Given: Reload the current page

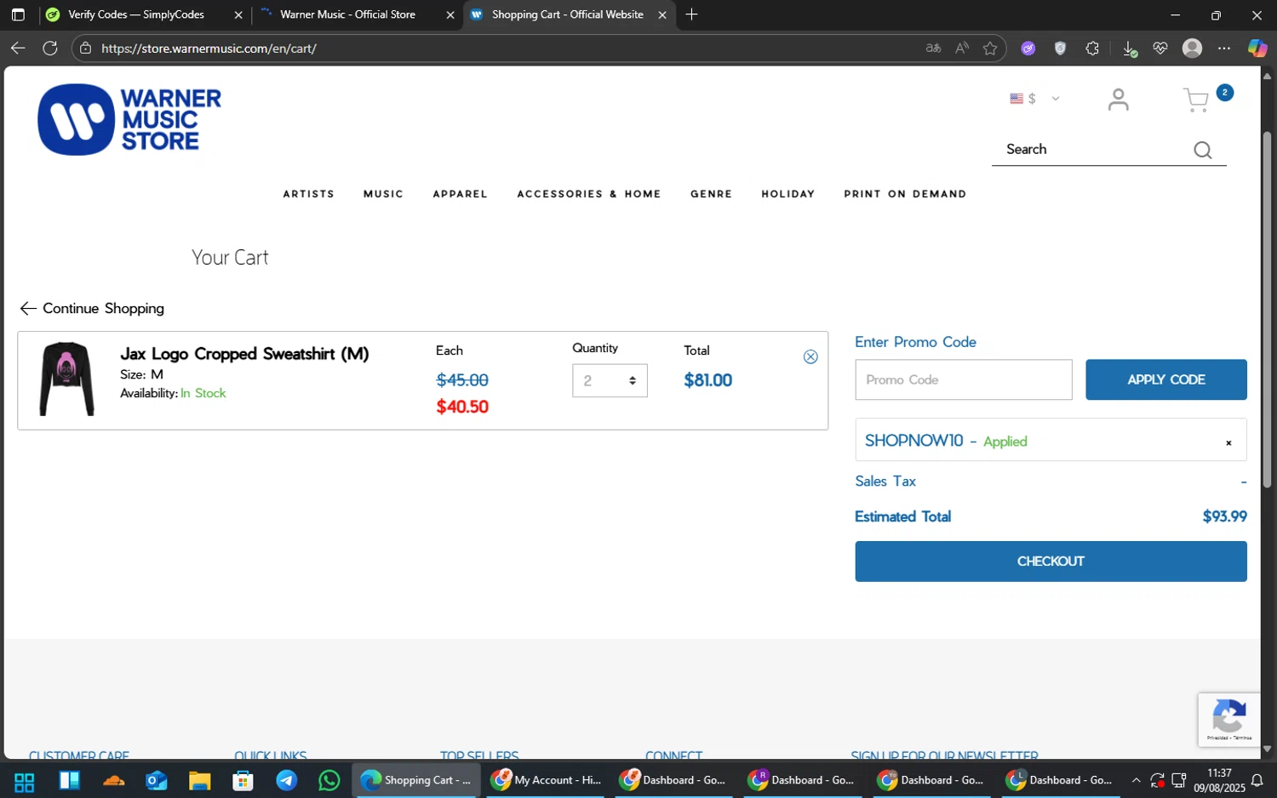Looking at the screenshot, I should 50,48.
